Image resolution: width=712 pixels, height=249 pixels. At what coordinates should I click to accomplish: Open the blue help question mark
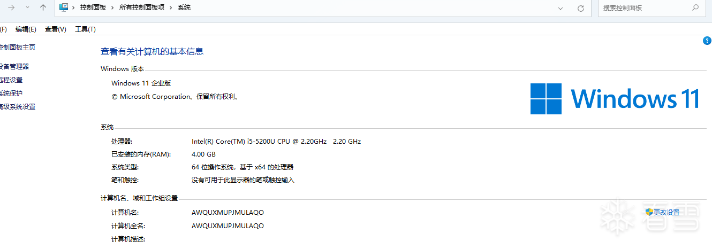point(707,41)
